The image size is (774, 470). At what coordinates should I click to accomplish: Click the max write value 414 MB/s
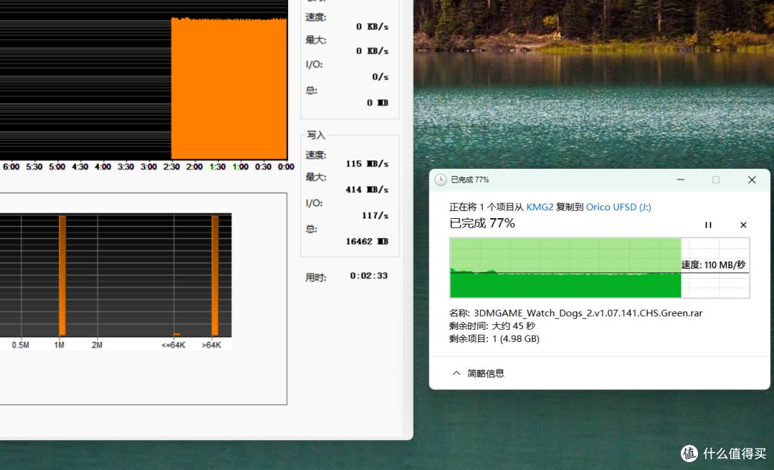coord(367,189)
